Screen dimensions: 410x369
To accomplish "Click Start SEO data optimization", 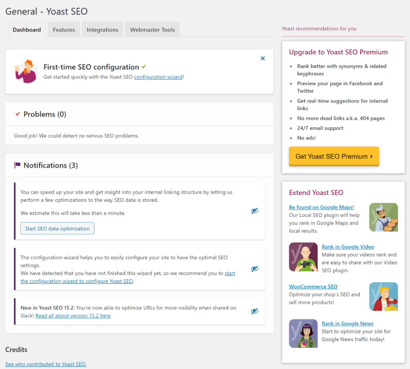I will (x=57, y=228).
